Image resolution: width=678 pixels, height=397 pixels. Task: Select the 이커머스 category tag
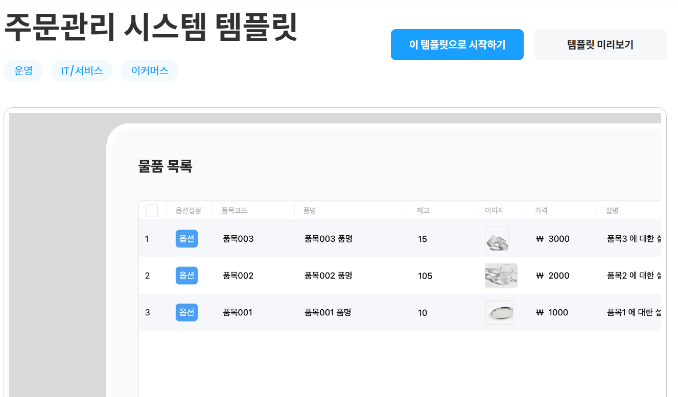(149, 71)
